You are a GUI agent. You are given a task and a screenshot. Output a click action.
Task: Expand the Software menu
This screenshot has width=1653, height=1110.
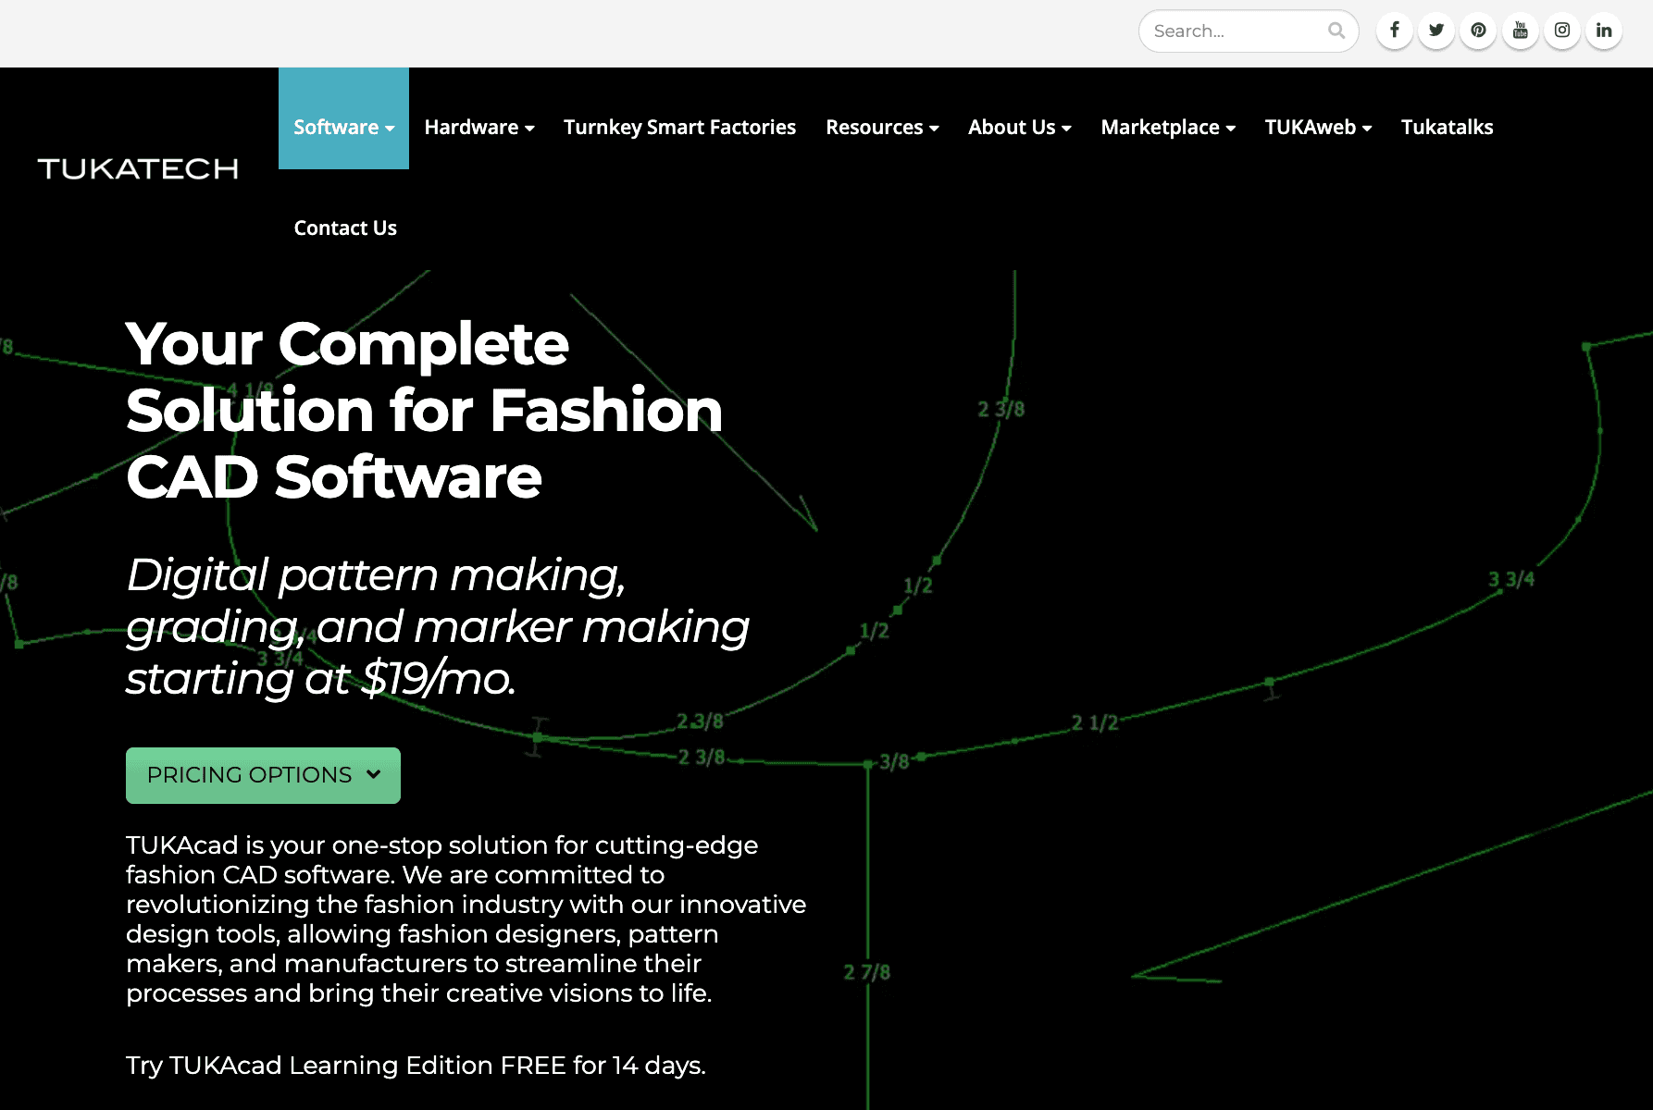pos(343,118)
